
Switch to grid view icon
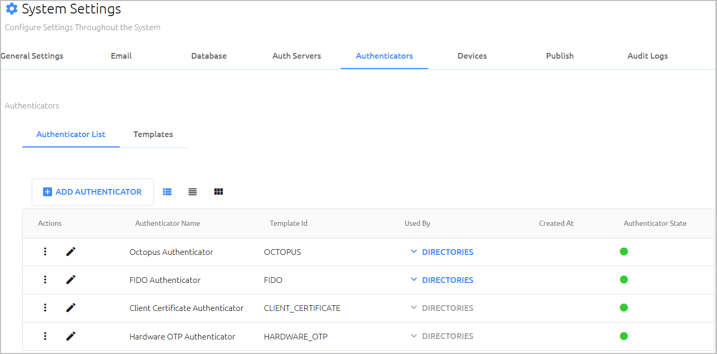point(218,192)
